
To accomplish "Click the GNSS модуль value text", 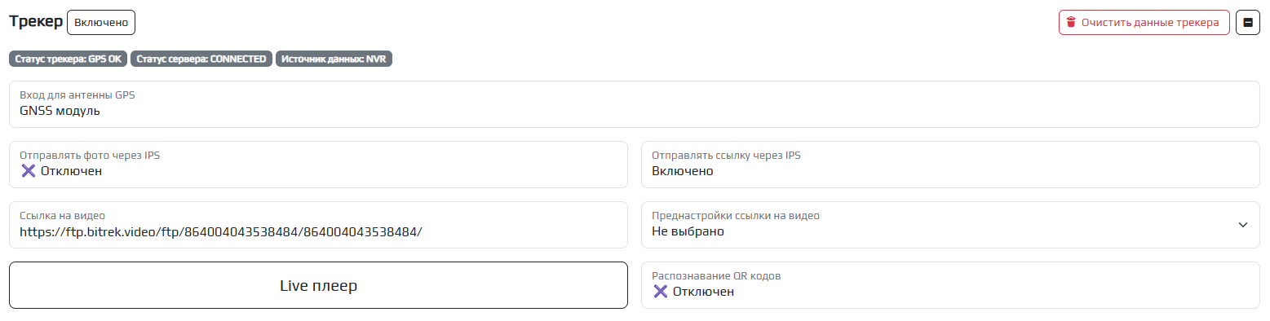I will (x=60, y=111).
